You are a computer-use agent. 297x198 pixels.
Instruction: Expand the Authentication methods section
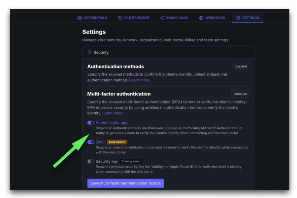(241, 66)
